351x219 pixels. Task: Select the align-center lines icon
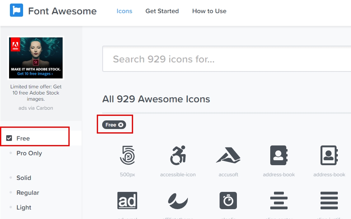point(278,201)
